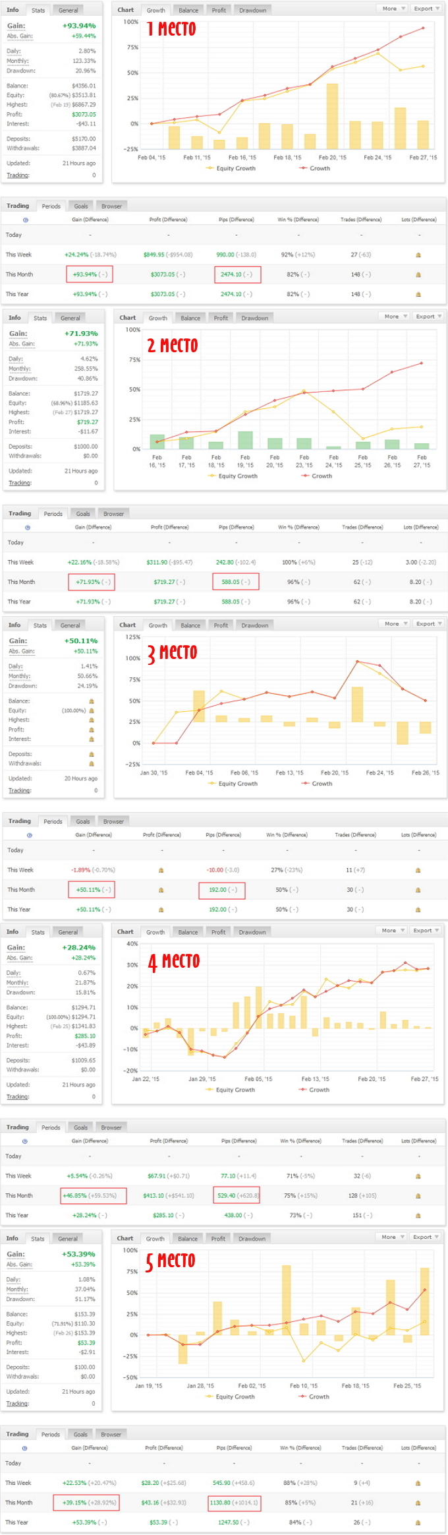Click the This Month lots lock icon in +50.11% table
This screenshot has height=1535, width=448.
[418, 890]
